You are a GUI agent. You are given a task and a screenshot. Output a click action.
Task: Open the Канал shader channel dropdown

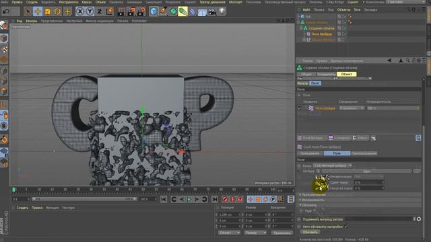pos(333,165)
